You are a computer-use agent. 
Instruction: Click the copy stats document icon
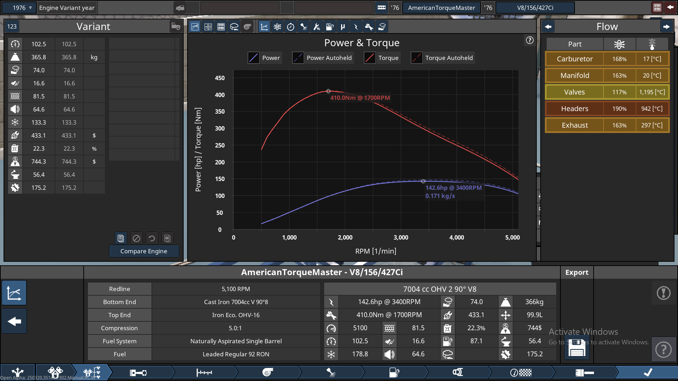coord(121,238)
